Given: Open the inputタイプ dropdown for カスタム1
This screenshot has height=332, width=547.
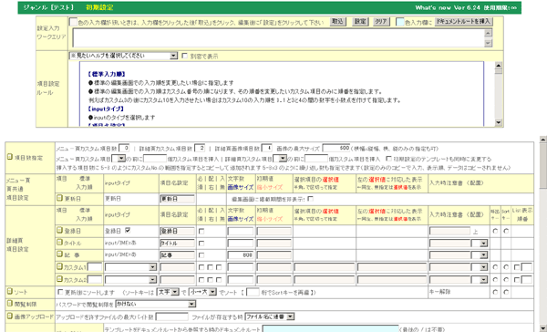Looking at the screenshot, I should 130,267.
